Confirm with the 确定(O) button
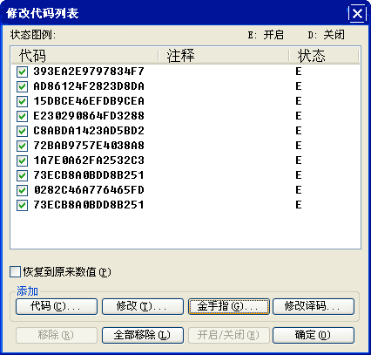This screenshot has height=355, width=371. click(314, 335)
